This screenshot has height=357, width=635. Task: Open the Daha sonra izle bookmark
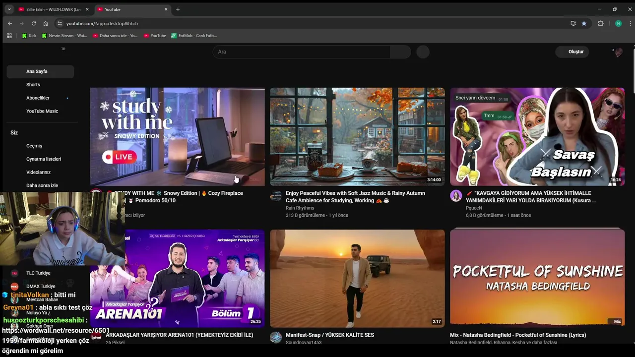[115, 36]
